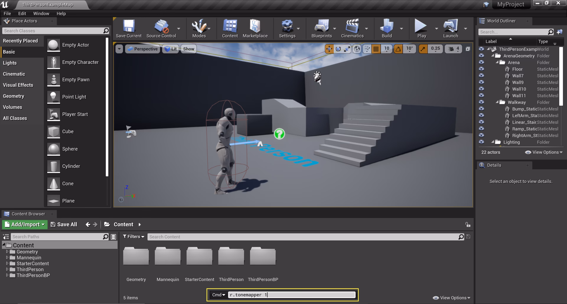Toggle visibility of the Lighting folder

point(481,142)
